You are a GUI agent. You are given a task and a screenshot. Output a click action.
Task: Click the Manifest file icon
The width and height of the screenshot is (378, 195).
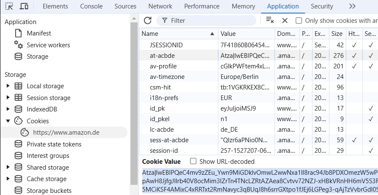pyautogui.click(x=18, y=33)
